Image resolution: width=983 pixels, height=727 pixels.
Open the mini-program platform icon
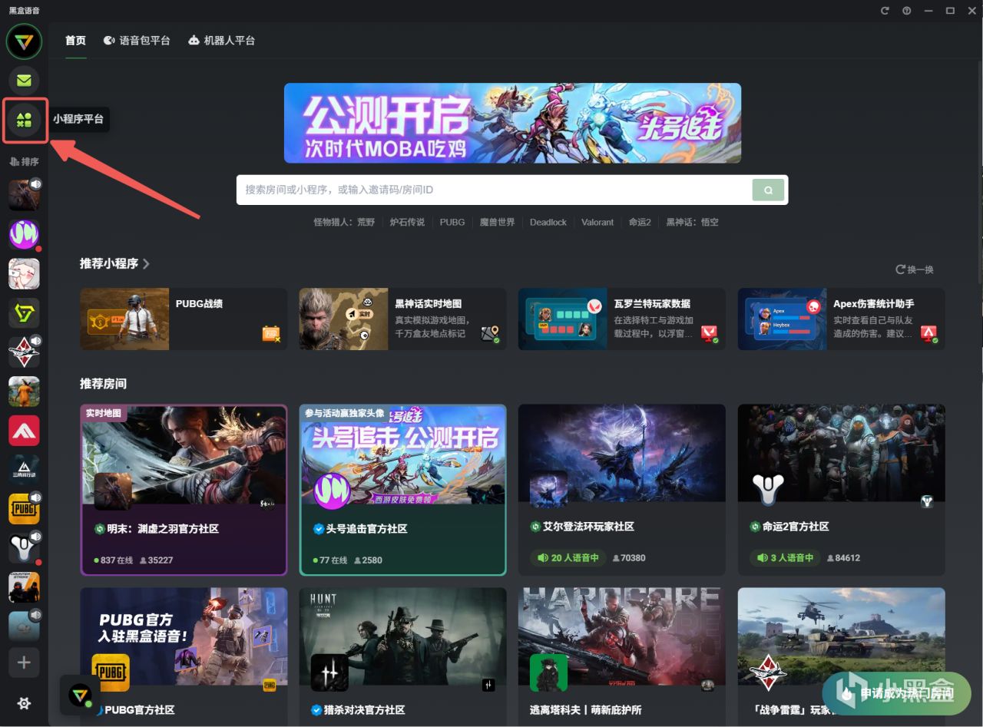point(24,120)
